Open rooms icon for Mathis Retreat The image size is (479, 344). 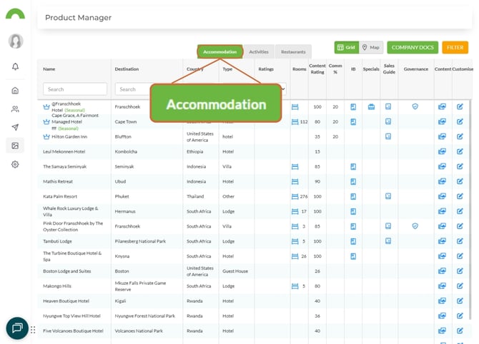[295, 182]
